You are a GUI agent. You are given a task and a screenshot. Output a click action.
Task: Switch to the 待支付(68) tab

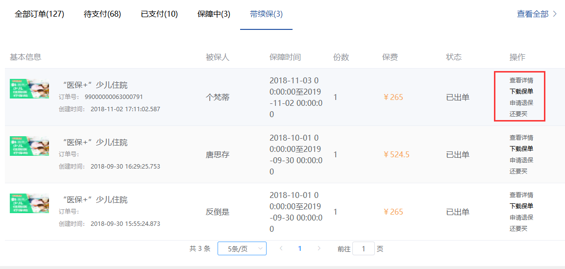(102, 14)
